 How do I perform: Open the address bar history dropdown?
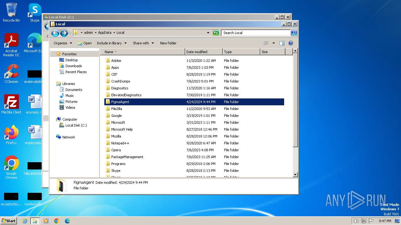[208, 33]
